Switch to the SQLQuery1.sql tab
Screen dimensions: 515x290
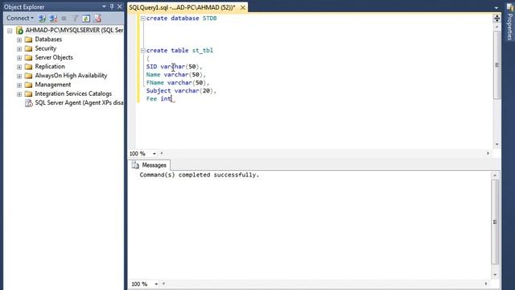[183, 7]
